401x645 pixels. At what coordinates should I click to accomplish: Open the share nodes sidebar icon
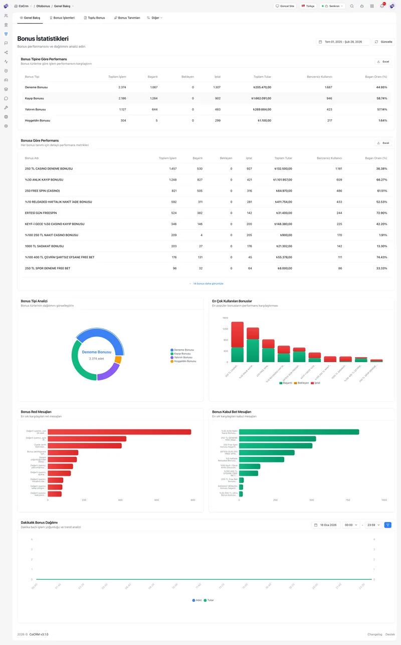click(x=6, y=52)
